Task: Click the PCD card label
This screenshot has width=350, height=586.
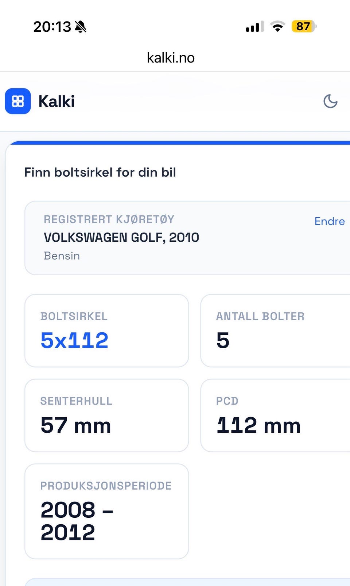Action: (227, 401)
